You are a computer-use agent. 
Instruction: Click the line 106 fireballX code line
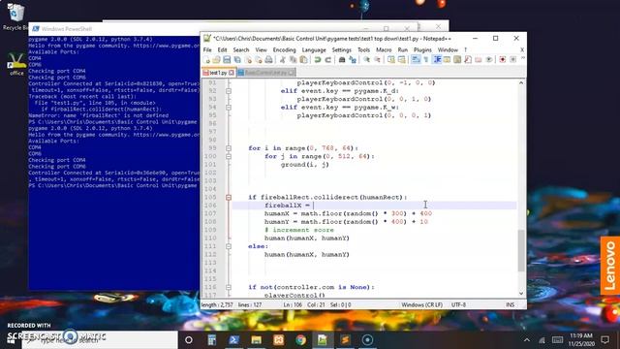point(374,206)
